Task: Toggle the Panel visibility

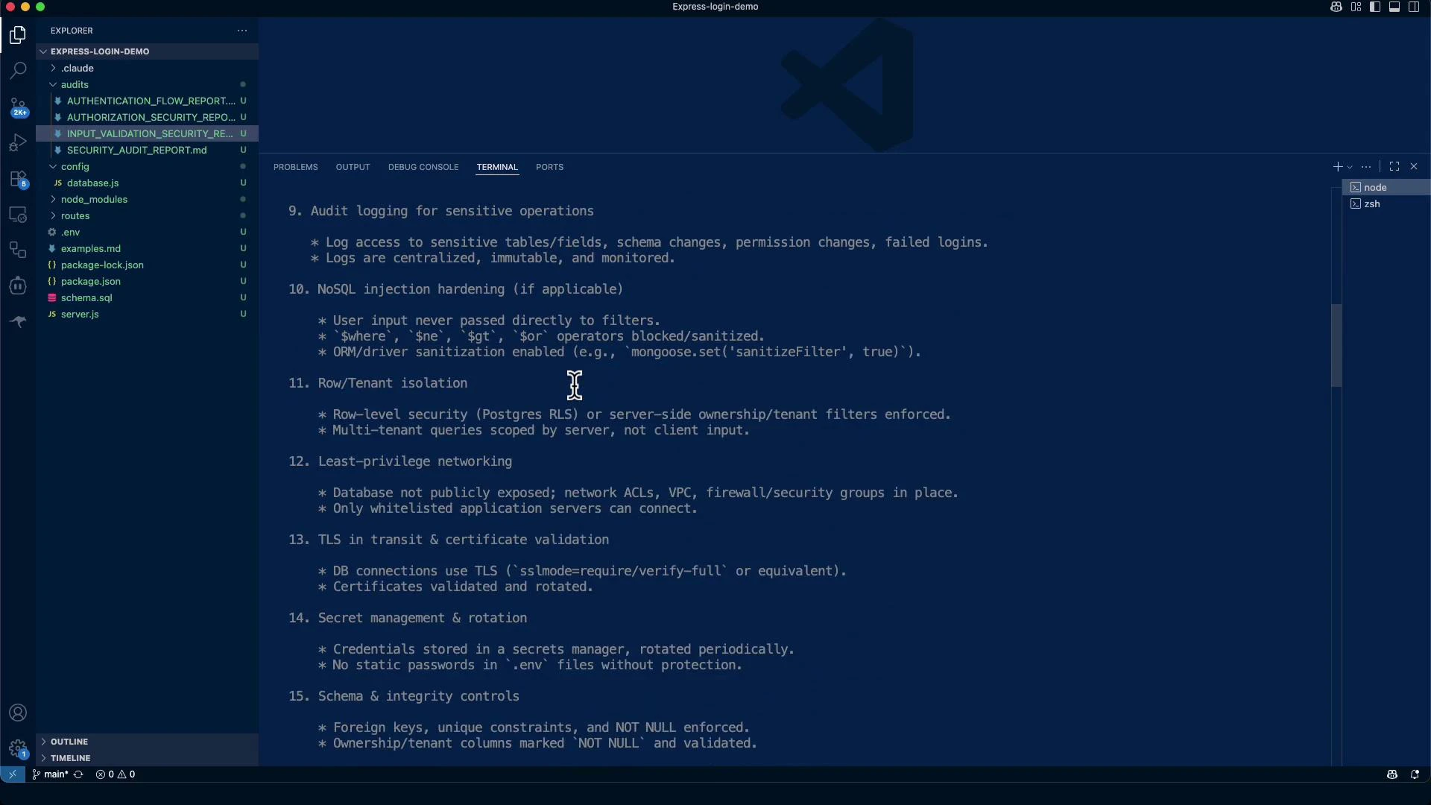Action: click(x=1394, y=7)
